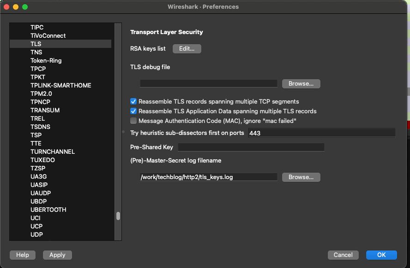The width and height of the screenshot is (410, 268).
Task: Select TPLINK-SMARTHOME protocol entry
Action: point(61,86)
